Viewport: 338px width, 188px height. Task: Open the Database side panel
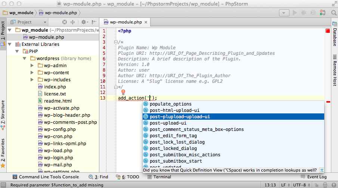[335, 34]
